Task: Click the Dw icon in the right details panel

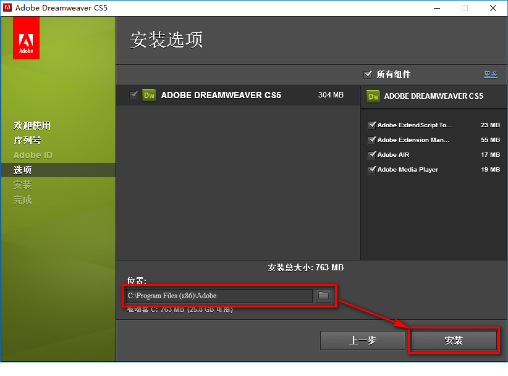Action: pos(373,96)
